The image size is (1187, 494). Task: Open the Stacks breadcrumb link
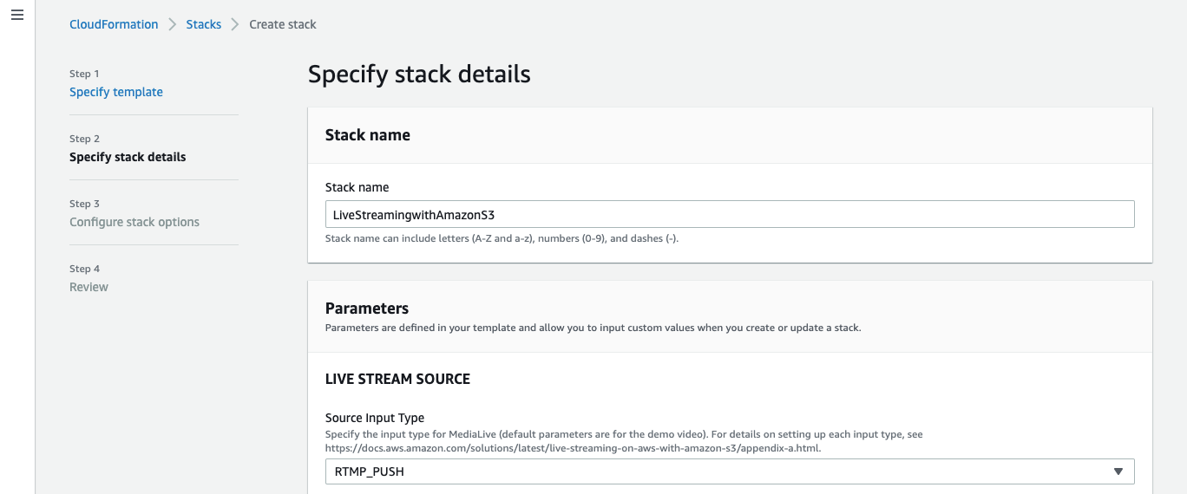point(204,24)
